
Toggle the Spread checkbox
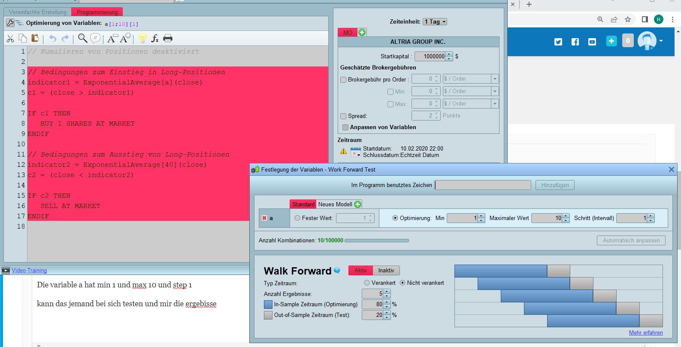coord(343,116)
